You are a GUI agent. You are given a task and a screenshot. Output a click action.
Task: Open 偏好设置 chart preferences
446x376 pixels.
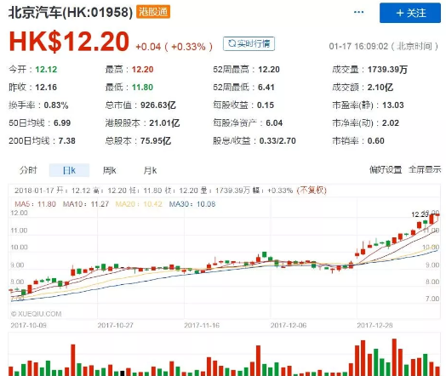point(386,169)
